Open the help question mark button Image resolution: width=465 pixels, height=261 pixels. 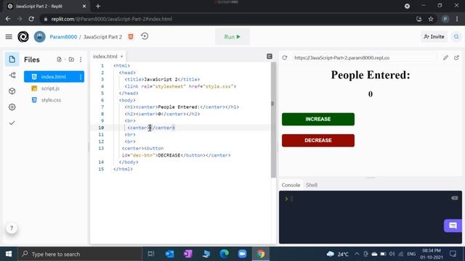[x=12, y=228]
